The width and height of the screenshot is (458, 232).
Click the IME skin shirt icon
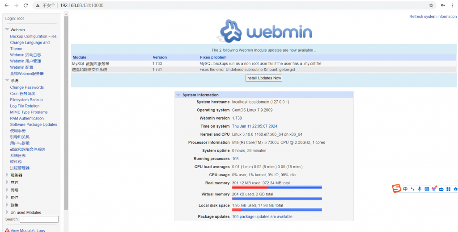tap(434, 189)
